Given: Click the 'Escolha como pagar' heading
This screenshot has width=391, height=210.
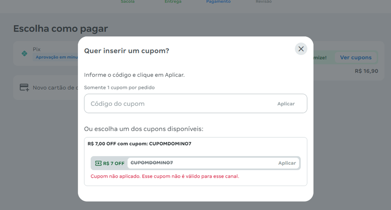Looking at the screenshot, I should click(60, 29).
